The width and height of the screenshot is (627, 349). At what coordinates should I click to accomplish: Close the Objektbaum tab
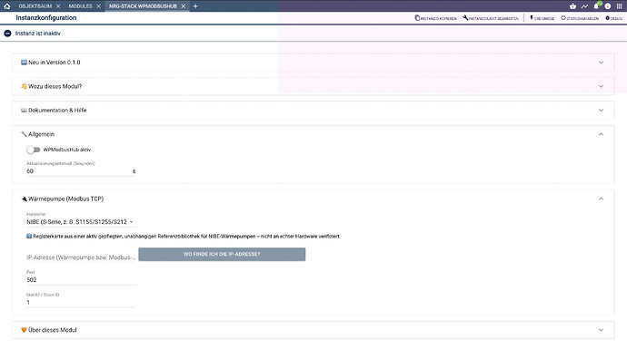pos(58,6)
